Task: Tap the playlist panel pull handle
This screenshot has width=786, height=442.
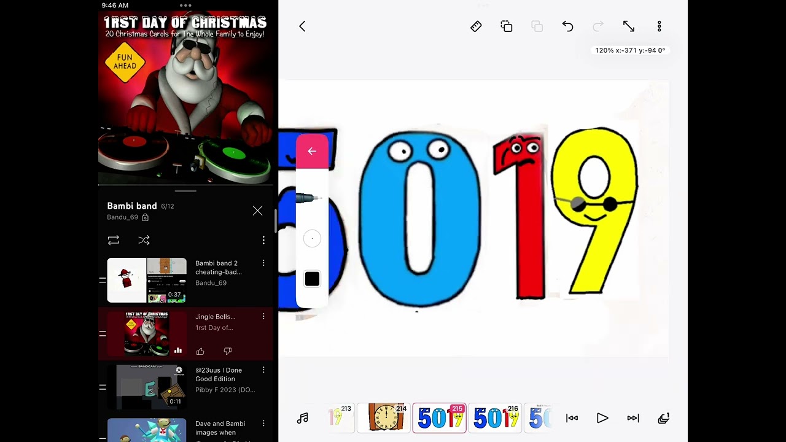Action: [185, 191]
